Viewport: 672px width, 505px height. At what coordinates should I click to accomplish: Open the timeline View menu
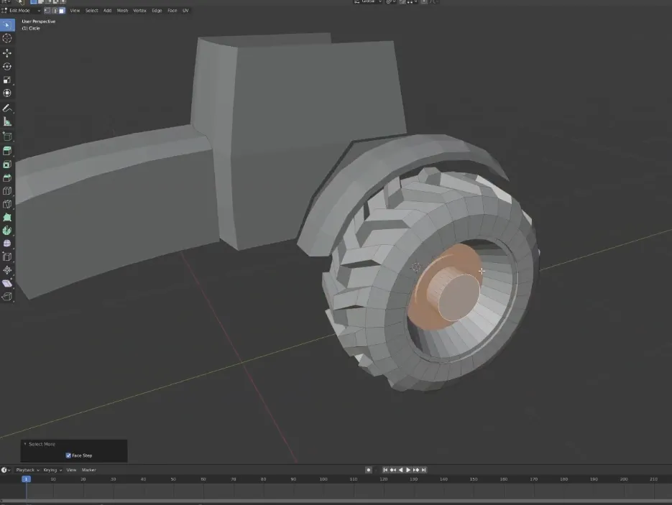click(x=71, y=470)
